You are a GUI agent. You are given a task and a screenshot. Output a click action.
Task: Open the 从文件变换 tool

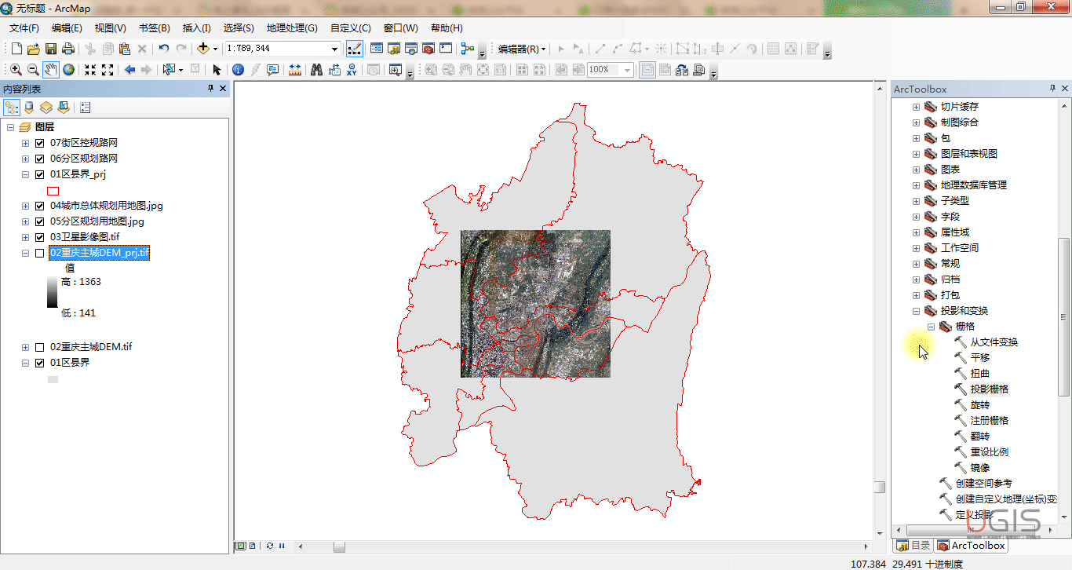[994, 342]
